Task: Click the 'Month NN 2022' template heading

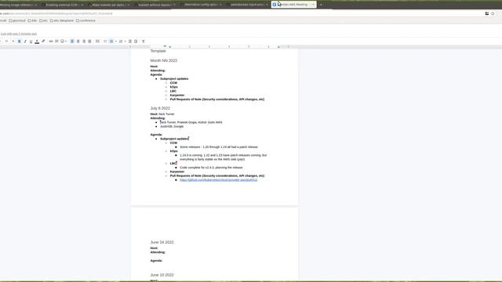Action: tap(164, 61)
